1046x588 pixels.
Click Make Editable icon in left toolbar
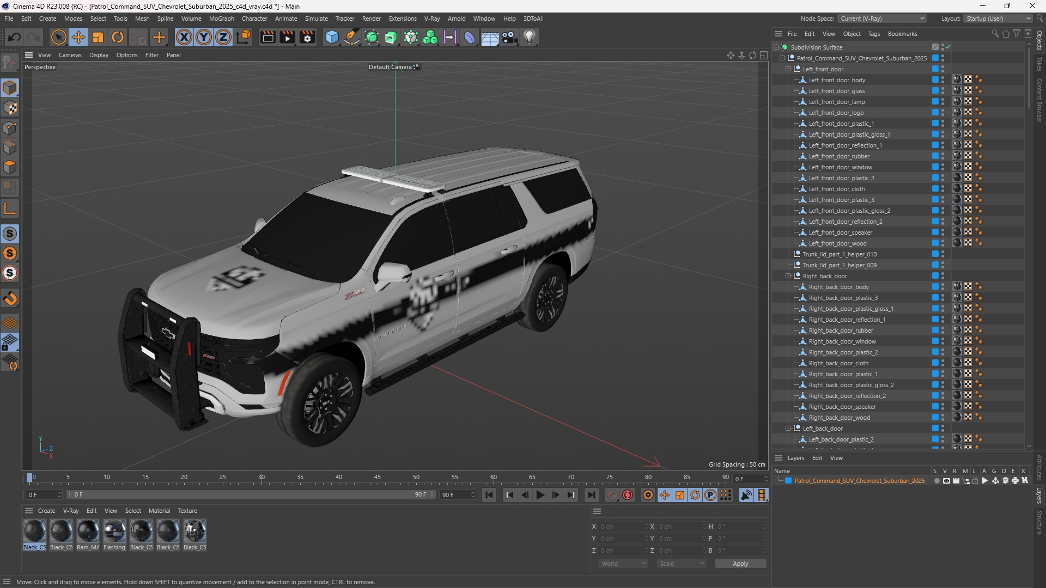[10, 63]
